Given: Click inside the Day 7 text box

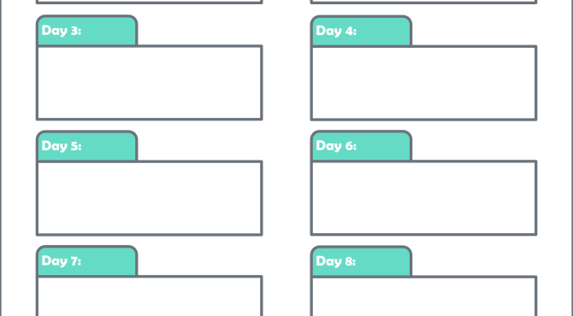Looking at the screenshot, I should tap(150, 296).
